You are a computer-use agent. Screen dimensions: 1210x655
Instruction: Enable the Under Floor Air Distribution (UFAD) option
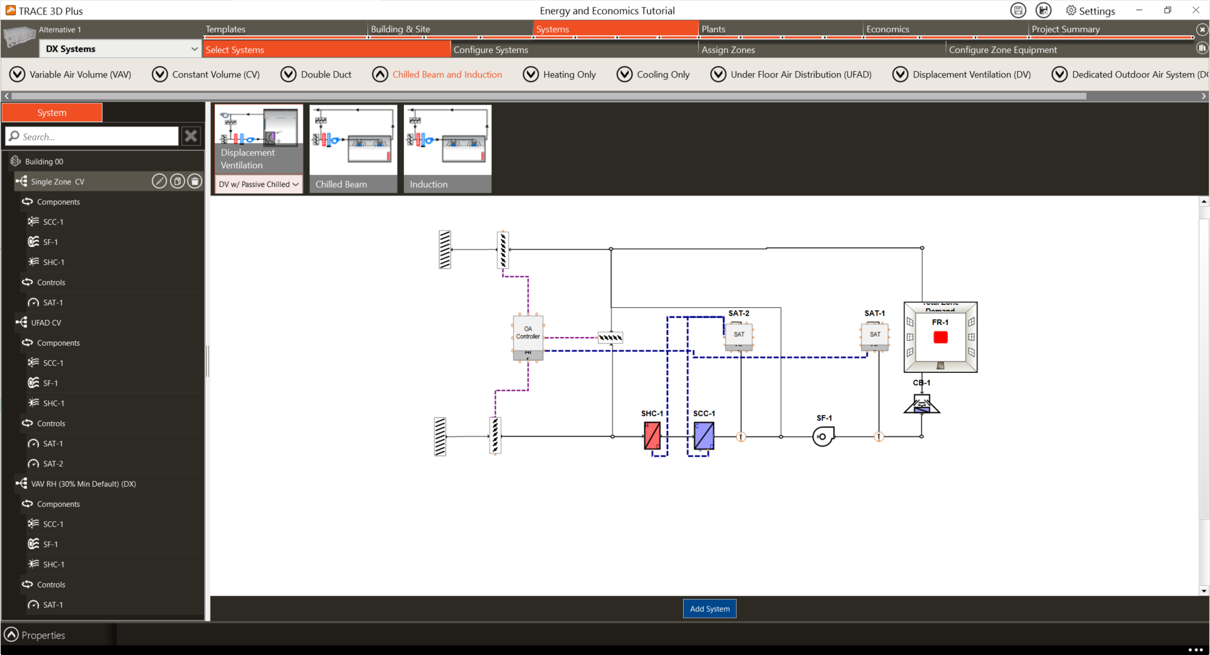[x=718, y=74]
